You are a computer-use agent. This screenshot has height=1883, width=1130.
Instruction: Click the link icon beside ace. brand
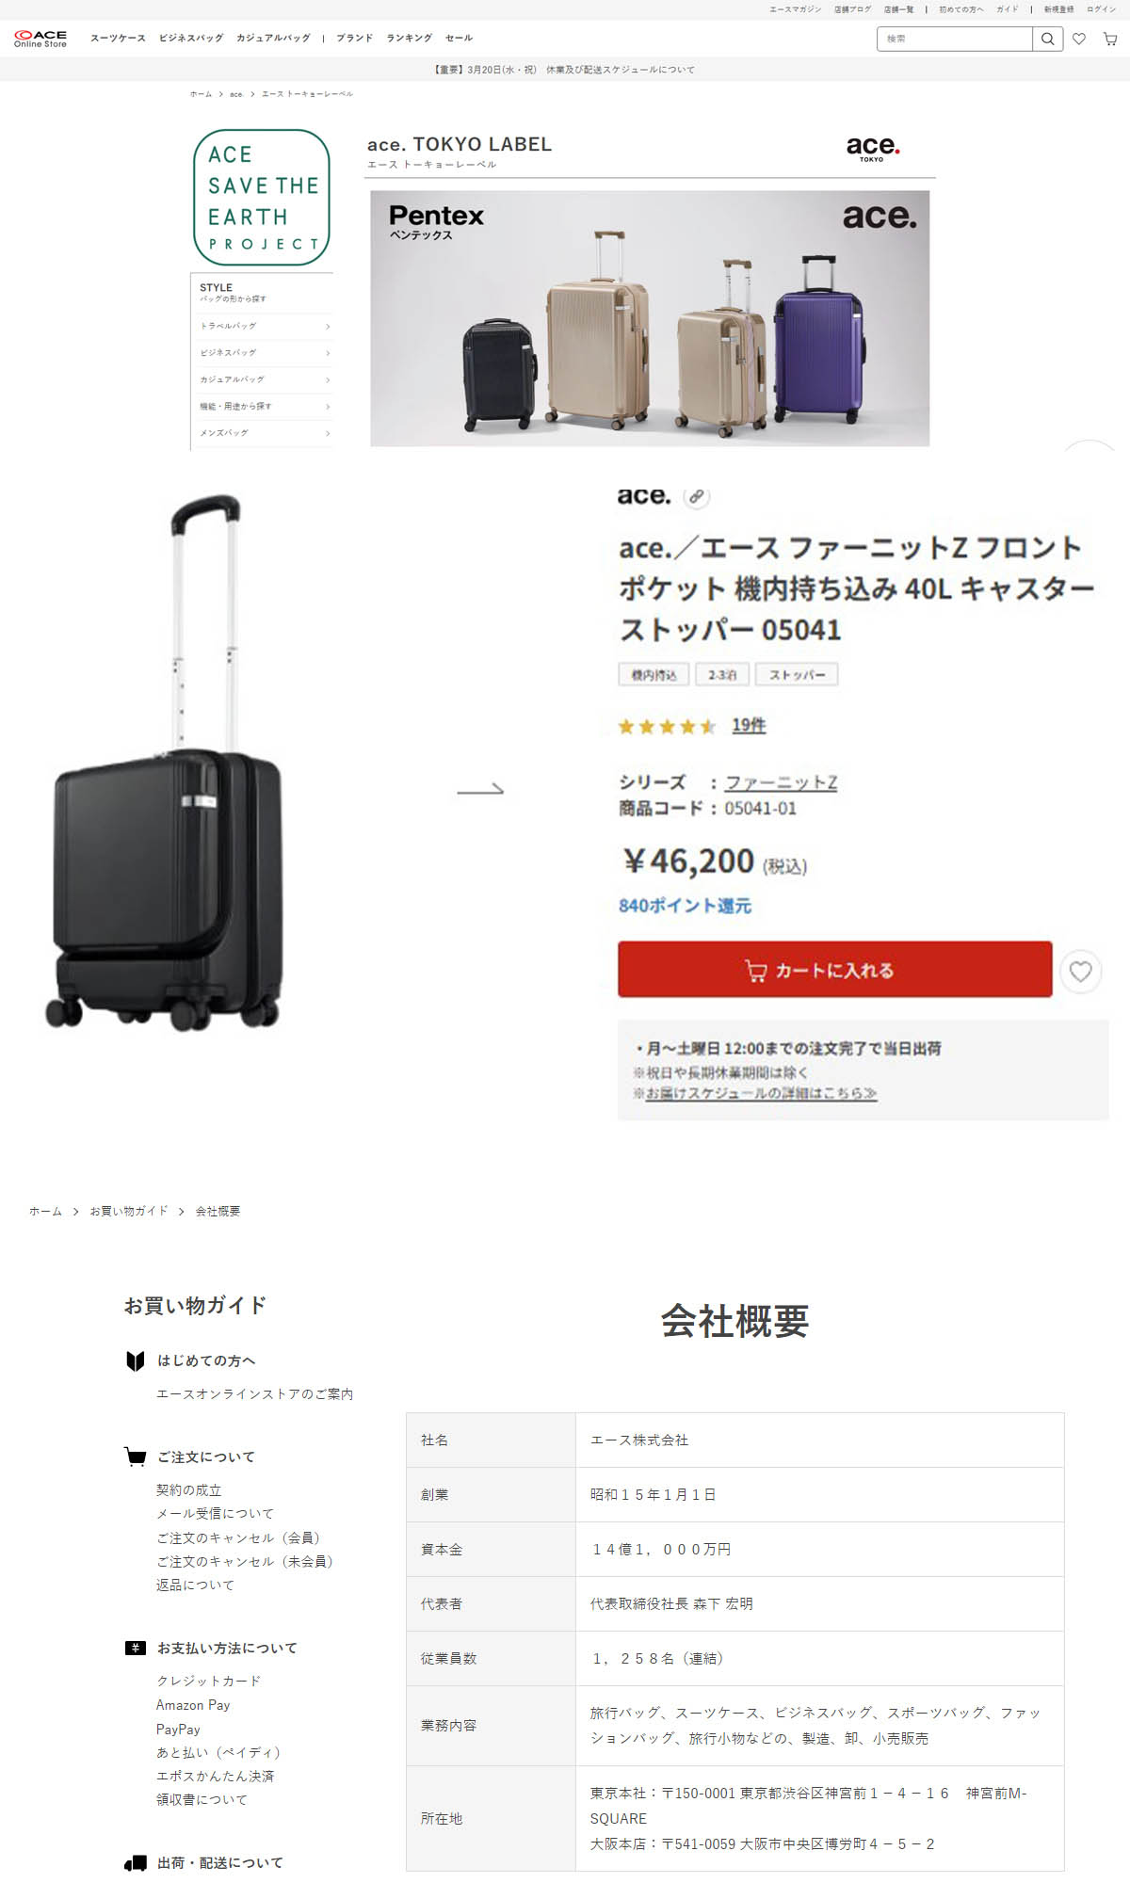point(696,496)
